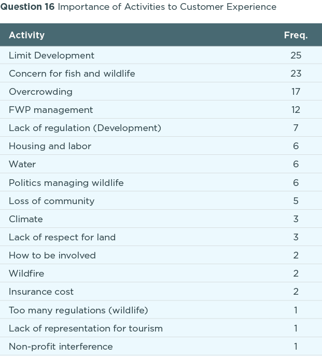Select the Wildfire activity row

click(26, 273)
